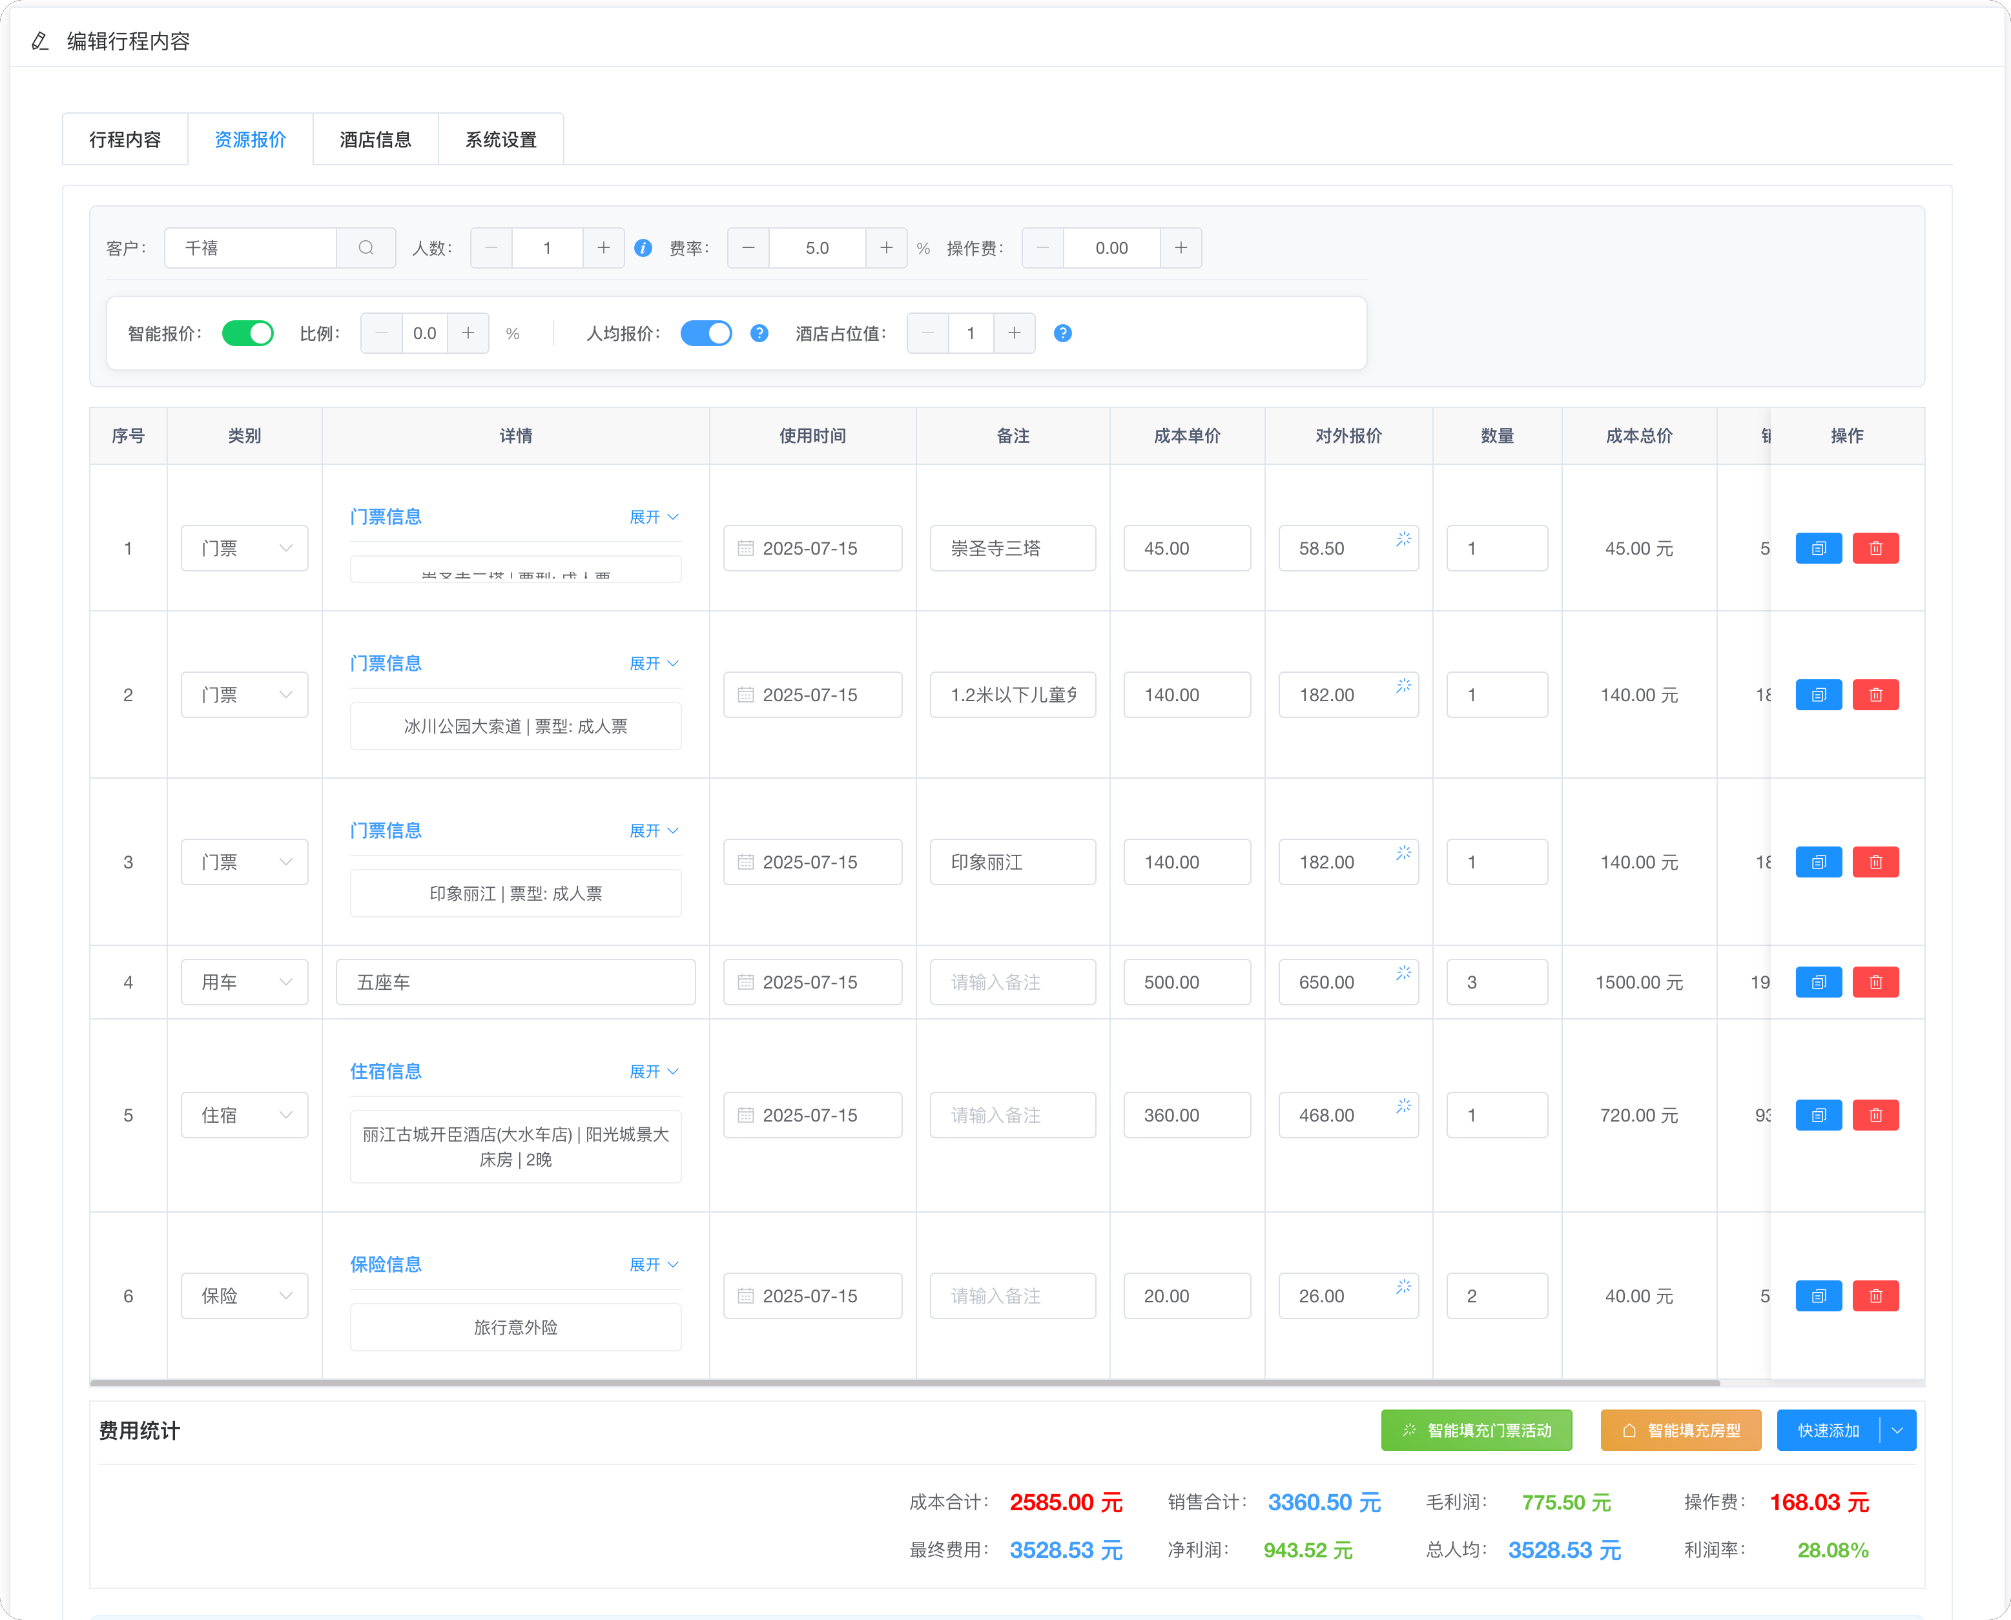Delete row 4 五座车 with red trash icon
2011x1620 pixels.
(x=1877, y=981)
